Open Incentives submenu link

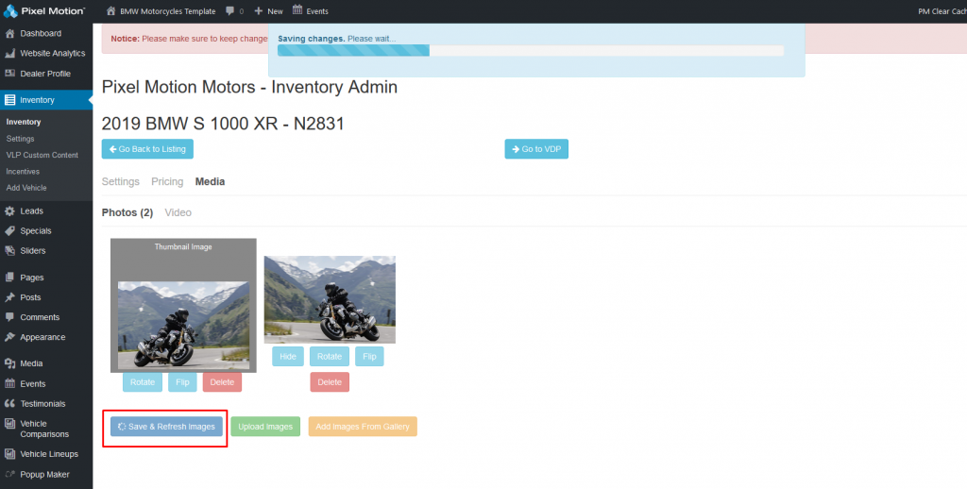pyautogui.click(x=23, y=172)
